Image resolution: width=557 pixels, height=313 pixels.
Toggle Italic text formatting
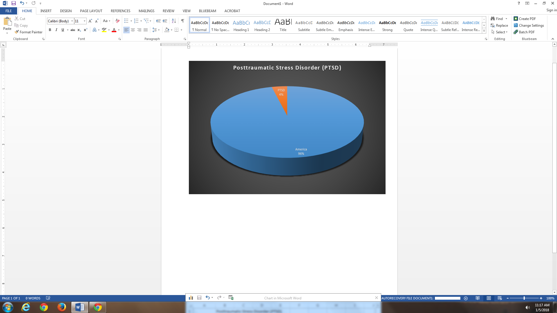(56, 30)
